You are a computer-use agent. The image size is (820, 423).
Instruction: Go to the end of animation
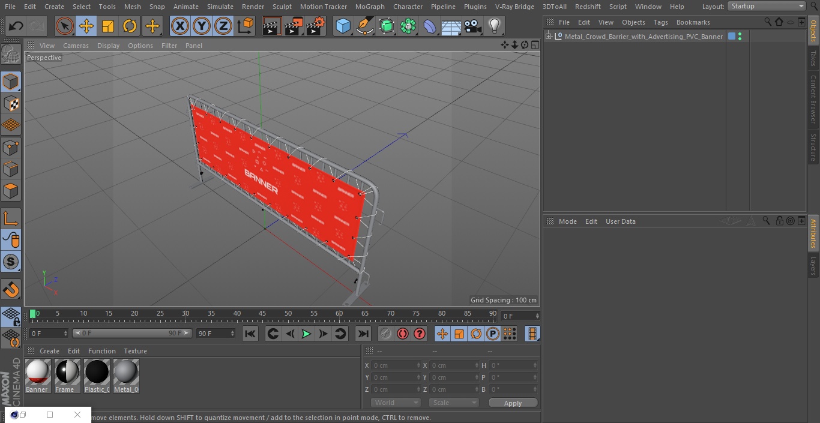tap(363, 334)
